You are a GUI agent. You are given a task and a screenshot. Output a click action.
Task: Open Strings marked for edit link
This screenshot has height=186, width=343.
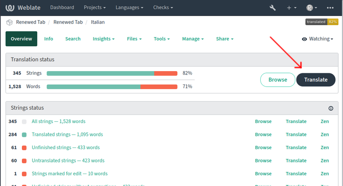coord(70,174)
